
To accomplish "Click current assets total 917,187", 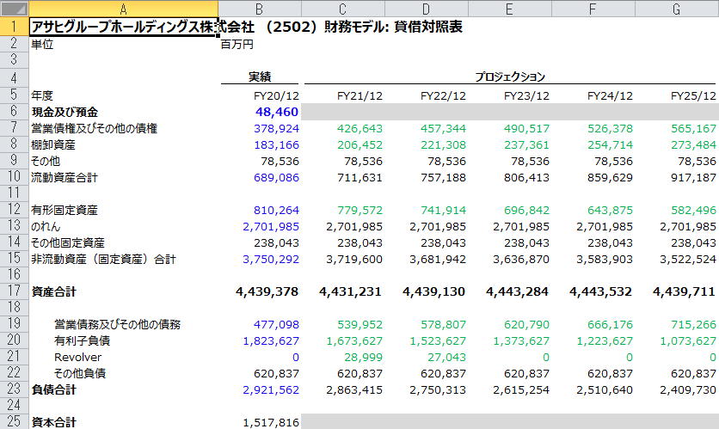I will coord(694,177).
